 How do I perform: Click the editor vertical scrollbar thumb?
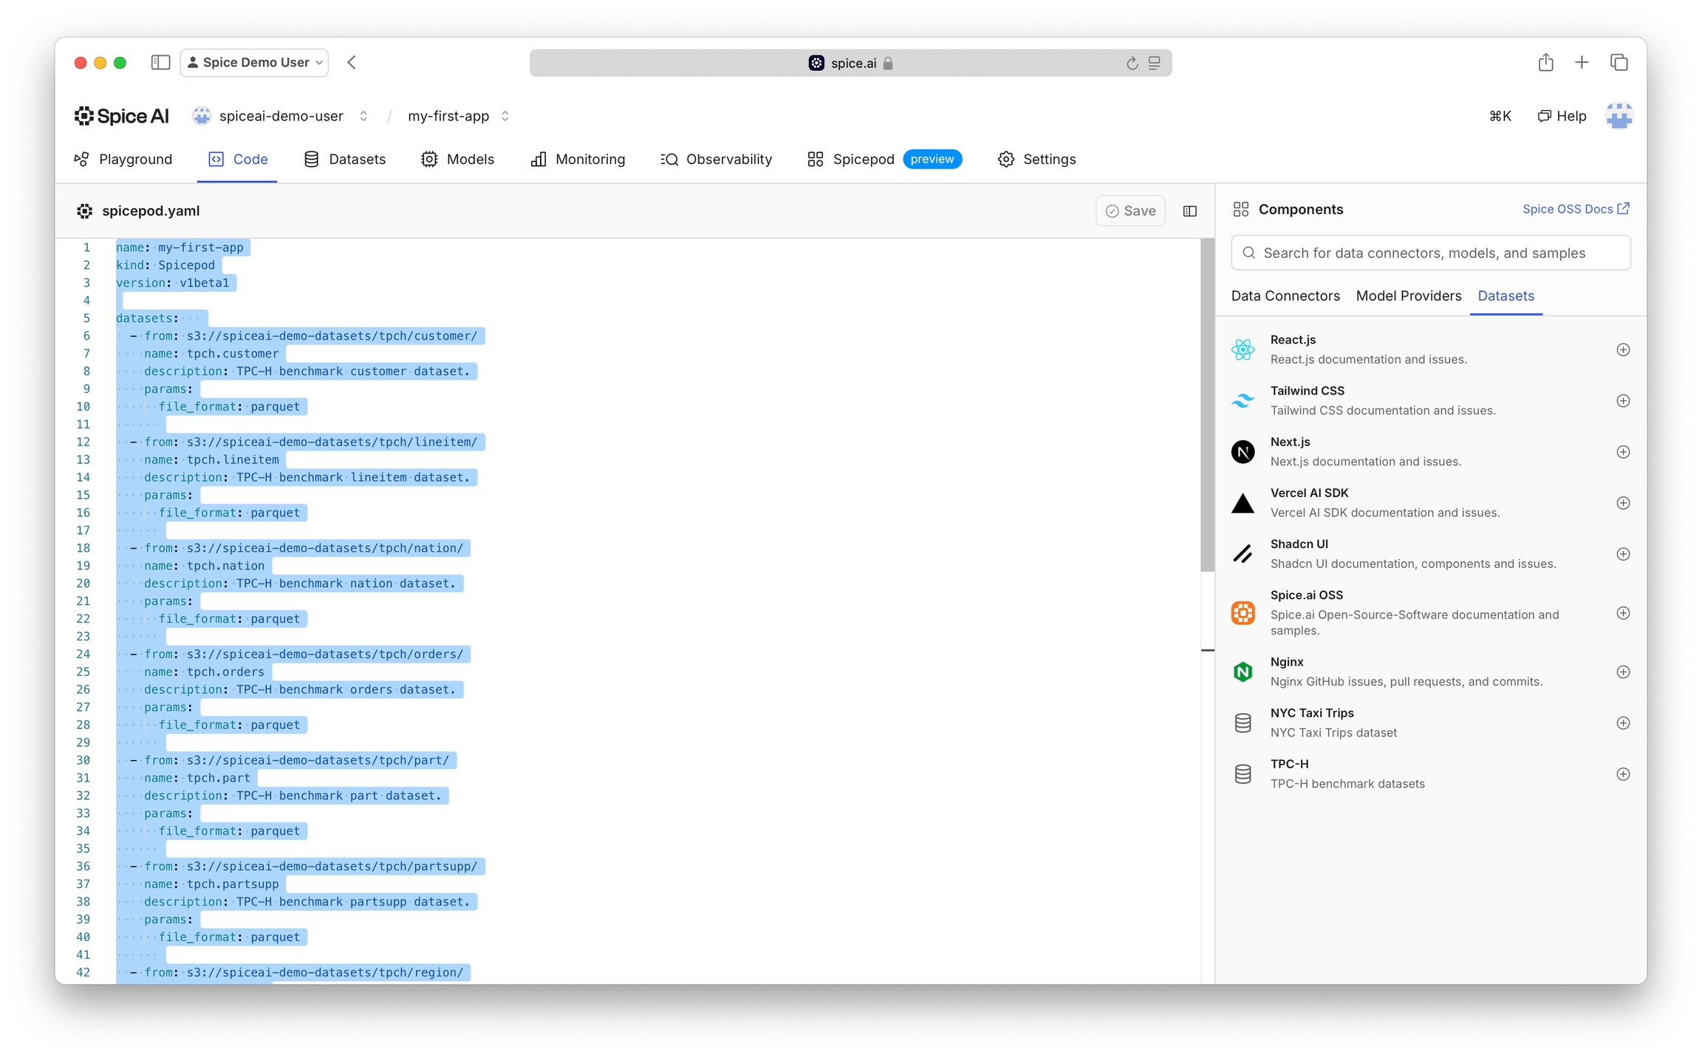(x=1207, y=406)
